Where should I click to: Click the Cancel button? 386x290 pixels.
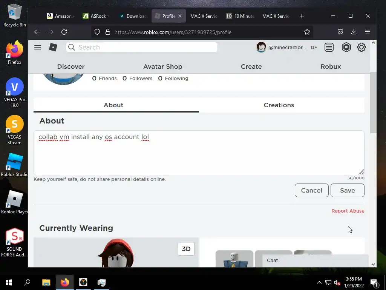311,190
